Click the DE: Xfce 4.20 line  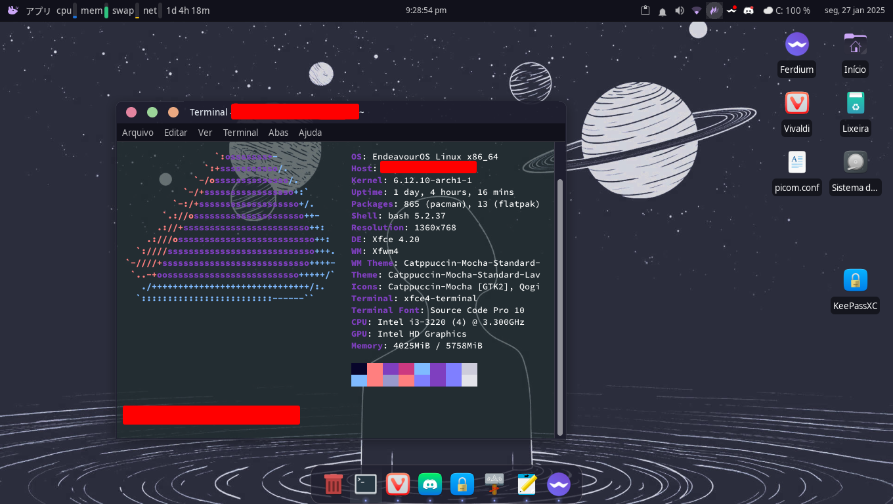tap(385, 240)
